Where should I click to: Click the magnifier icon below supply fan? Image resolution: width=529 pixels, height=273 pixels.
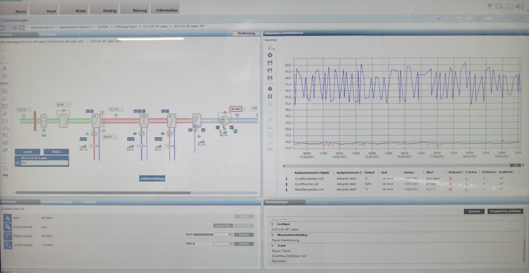click(x=236, y=131)
